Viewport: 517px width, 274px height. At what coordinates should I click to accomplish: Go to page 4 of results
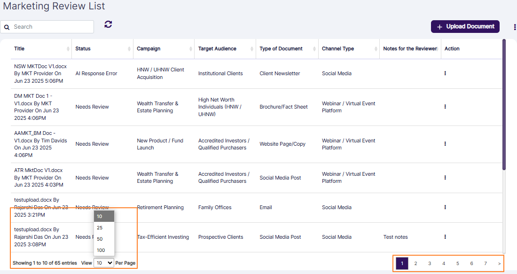[x=444, y=264]
